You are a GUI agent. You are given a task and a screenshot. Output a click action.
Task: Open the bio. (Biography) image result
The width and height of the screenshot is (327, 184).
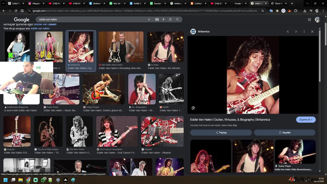(x=142, y=89)
